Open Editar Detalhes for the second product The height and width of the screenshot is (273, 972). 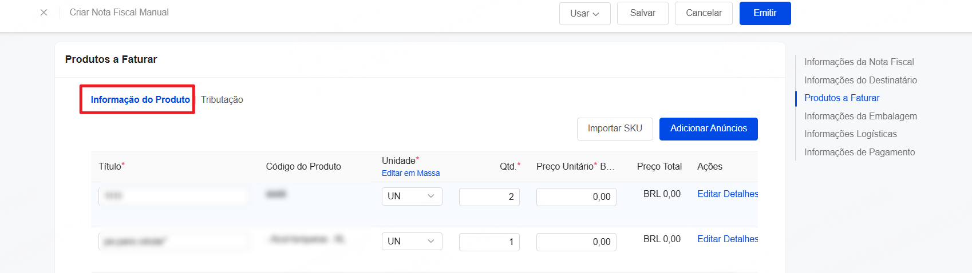pyautogui.click(x=728, y=239)
